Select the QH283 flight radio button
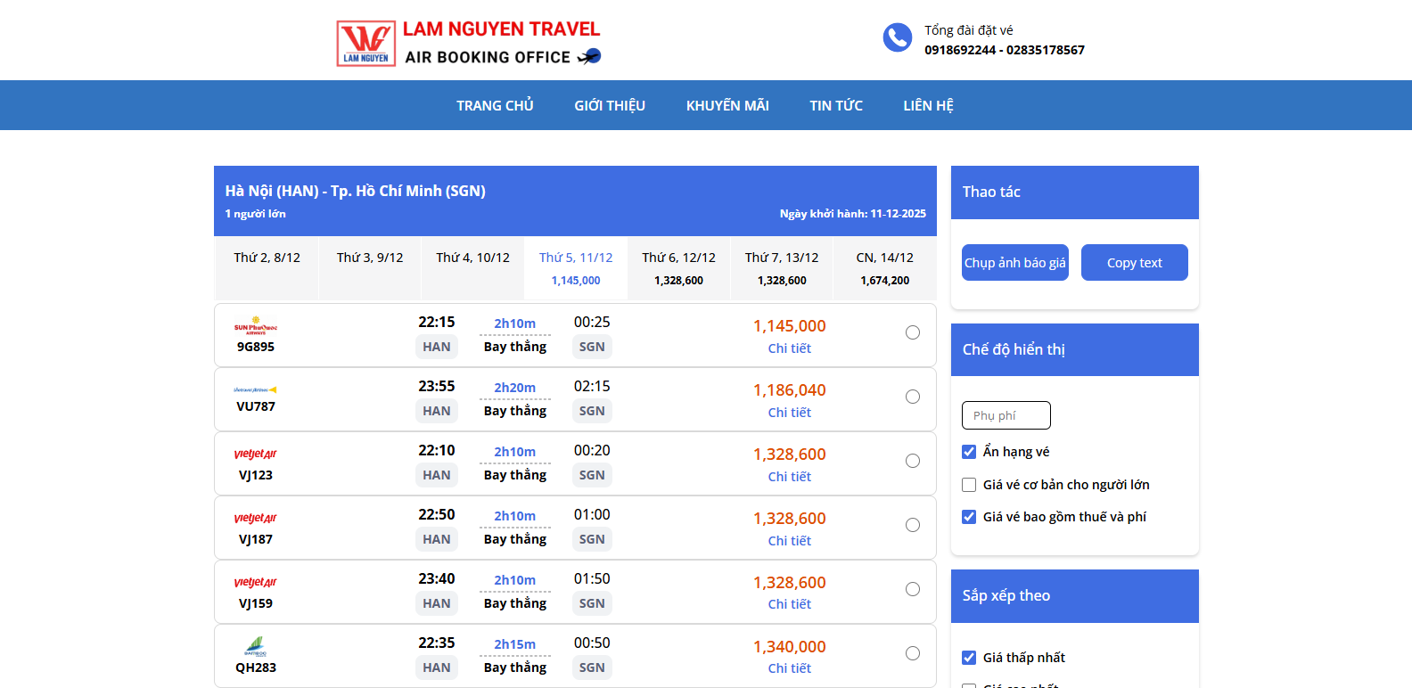The width and height of the screenshot is (1412, 688). [913, 653]
